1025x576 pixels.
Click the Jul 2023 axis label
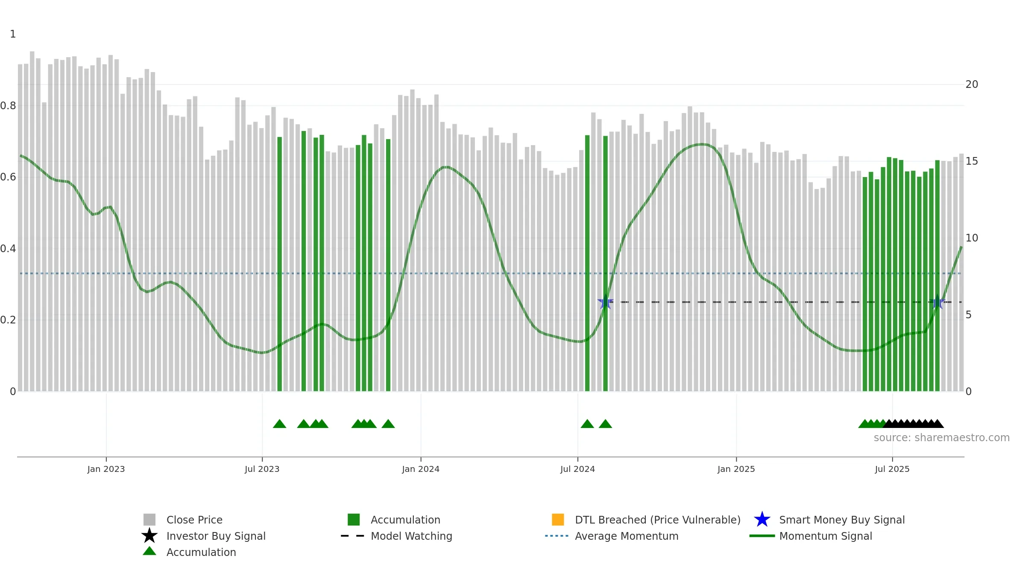[x=262, y=469]
